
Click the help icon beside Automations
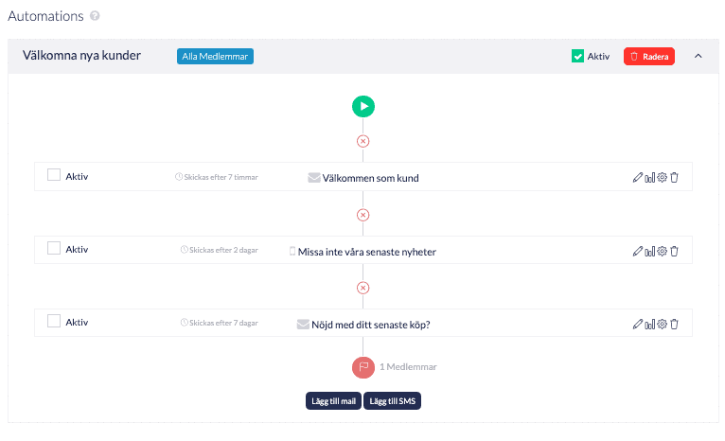point(95,17)
